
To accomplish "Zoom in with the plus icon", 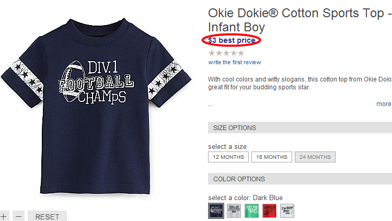I will [x=4, y=216].
